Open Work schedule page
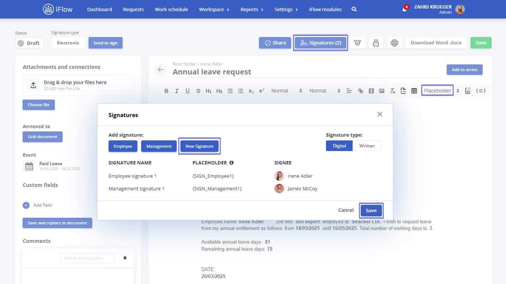506x284 pixels. tap(172, 9)
